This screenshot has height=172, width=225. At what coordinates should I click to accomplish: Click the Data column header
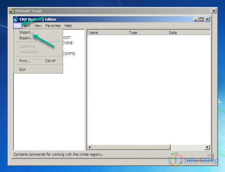(188, 33)
